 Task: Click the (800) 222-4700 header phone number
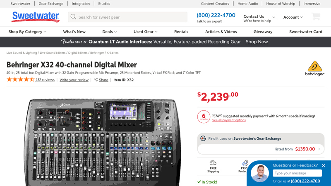coord(216,15)
